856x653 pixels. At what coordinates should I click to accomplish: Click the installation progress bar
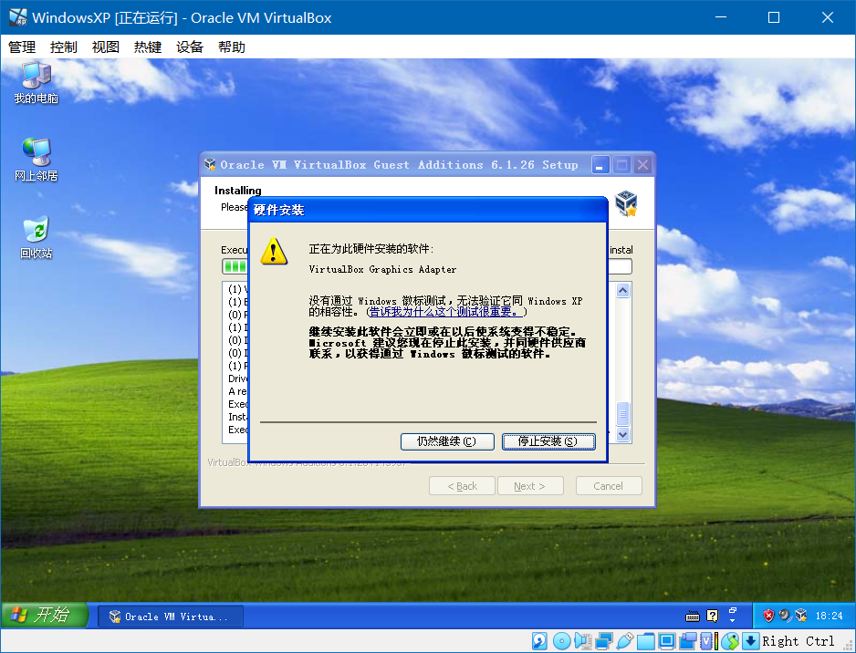click(x=427, y=266)
